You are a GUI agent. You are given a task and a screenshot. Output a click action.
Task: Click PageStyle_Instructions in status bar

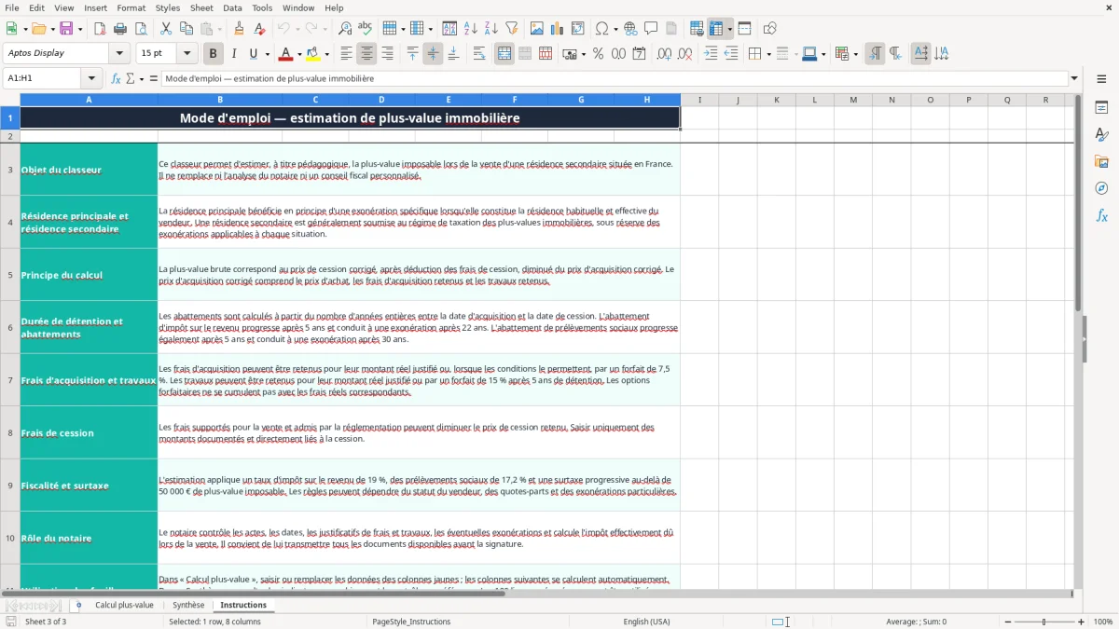[x=411, y=622]
